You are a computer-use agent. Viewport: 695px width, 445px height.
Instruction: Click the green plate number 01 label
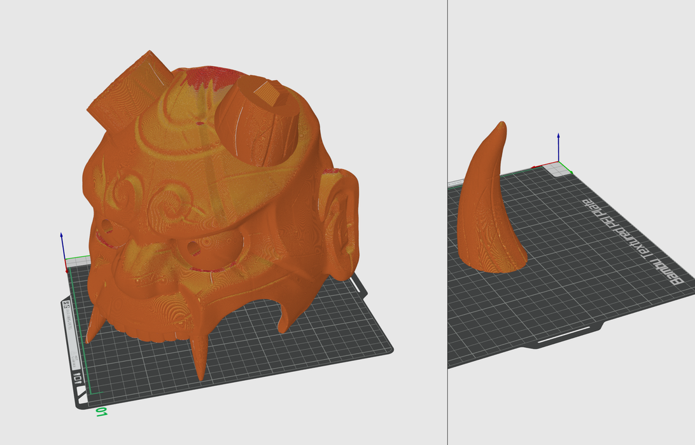pos(101,412)
